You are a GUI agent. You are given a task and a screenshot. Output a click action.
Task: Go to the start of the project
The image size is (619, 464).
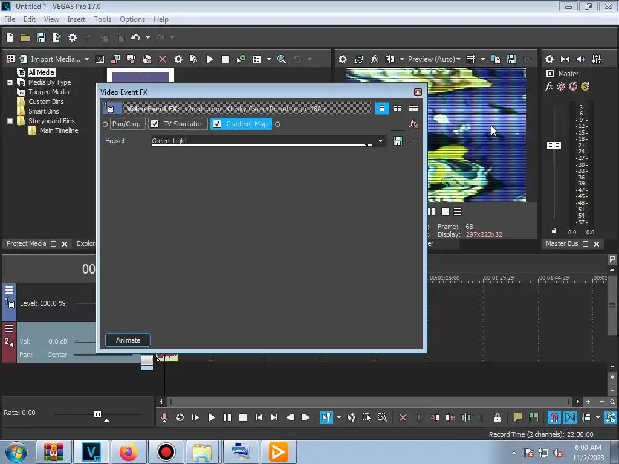point(259,417)
